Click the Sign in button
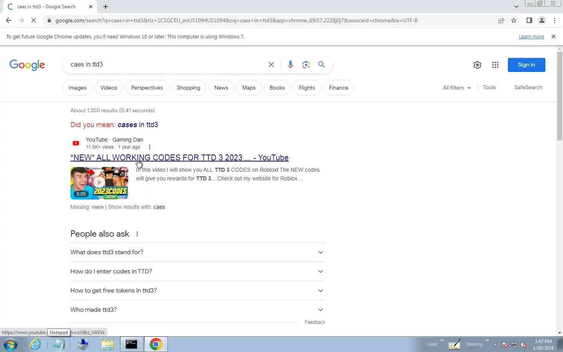Screen dimensions: 563x352 (526, 65)
